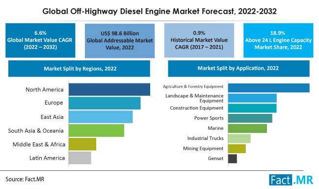The width and height of the screenshot is (319, 189).
Task: Click the Genset dark gray bar
Action: click(x=233, y=159)
